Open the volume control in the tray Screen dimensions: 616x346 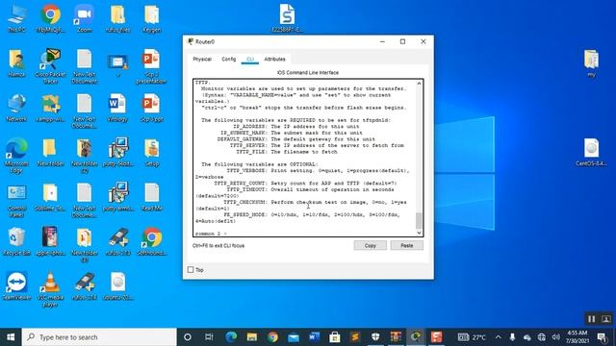(555, 337)
